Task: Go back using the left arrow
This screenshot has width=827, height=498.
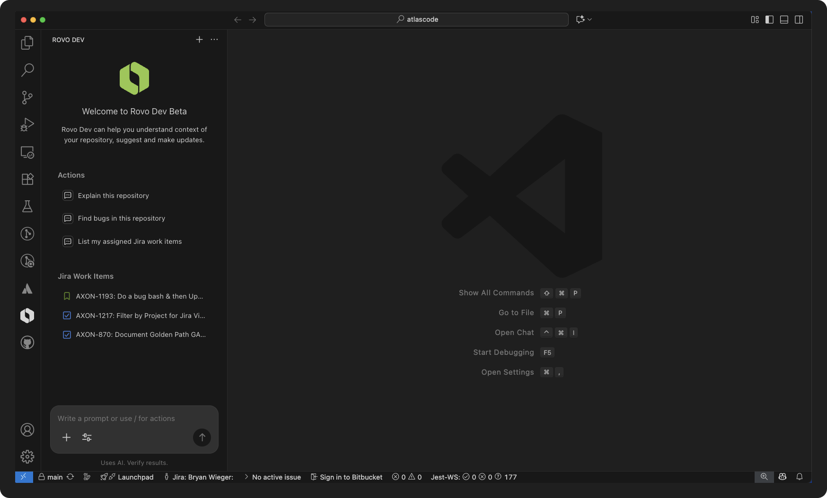Action: (238, 19)
